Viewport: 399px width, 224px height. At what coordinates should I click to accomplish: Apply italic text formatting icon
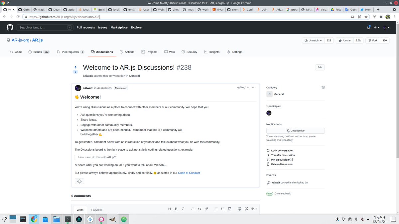coord(183,209)
